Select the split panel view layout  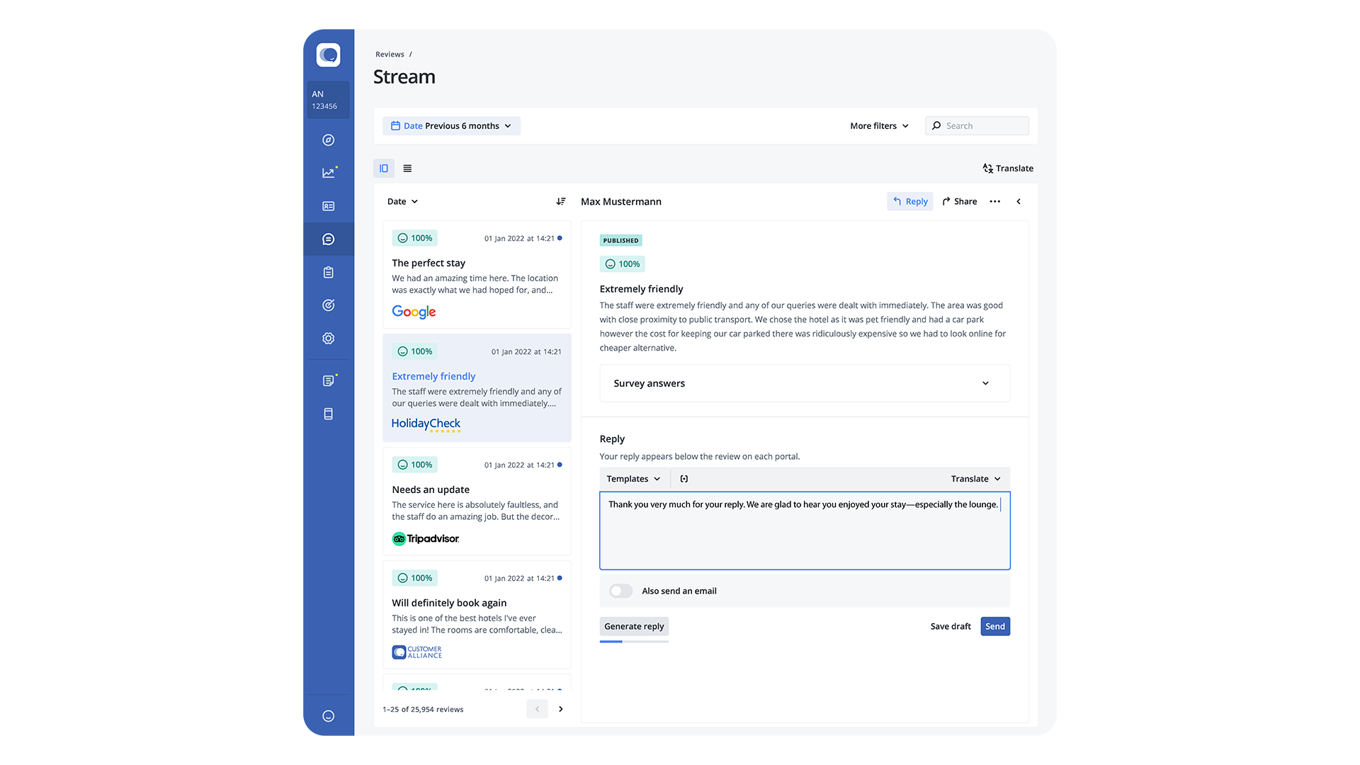click(383, 169)
